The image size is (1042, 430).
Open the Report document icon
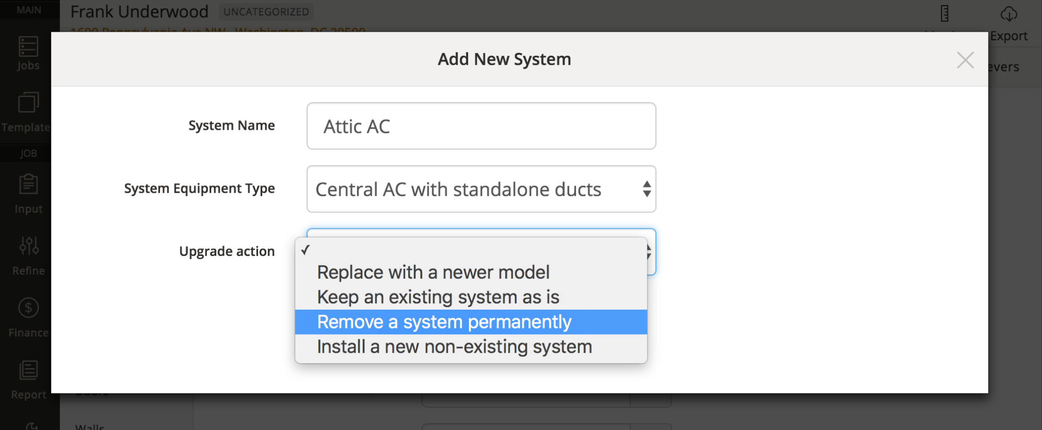28,370
